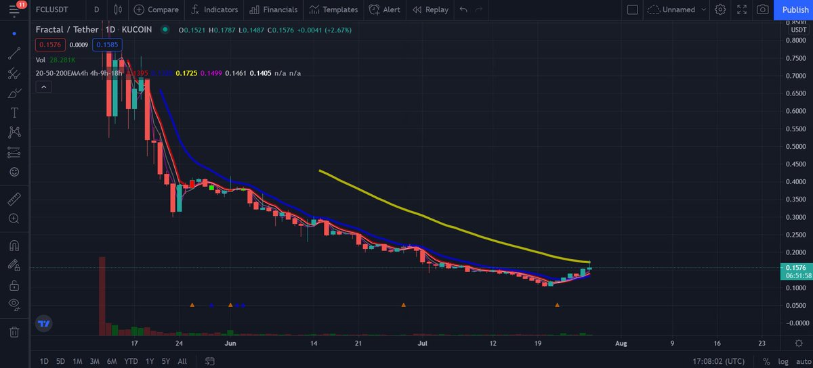Click the trash remove objects icon
This screenshot has height=368, width=813.
pyautogui.click(x=14, y=331)
